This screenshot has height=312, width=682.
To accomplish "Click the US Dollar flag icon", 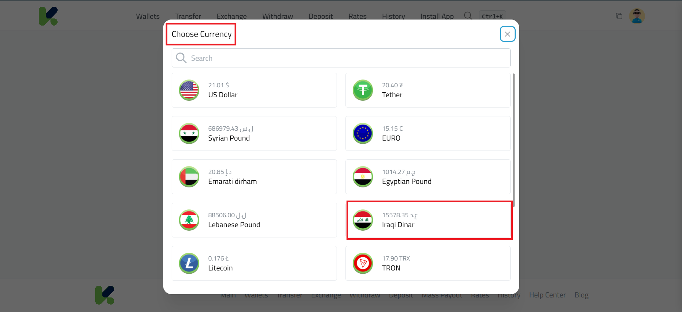I will pos(189,90).
